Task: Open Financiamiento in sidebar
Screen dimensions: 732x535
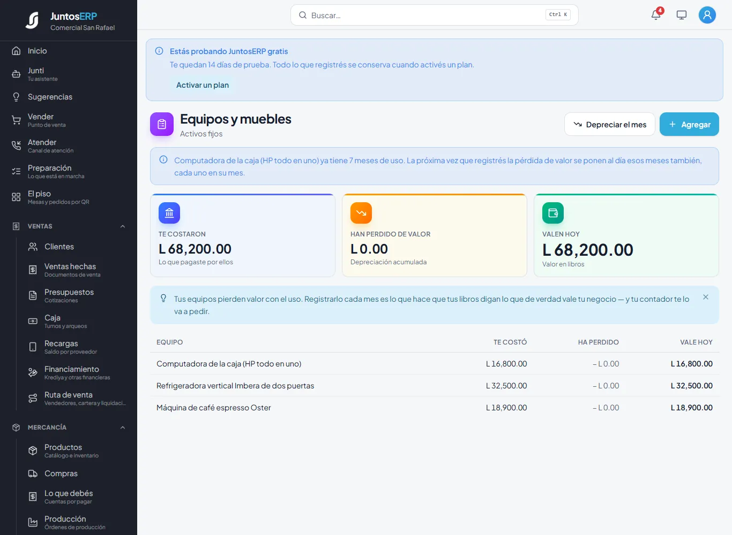Action: (77, 372)
